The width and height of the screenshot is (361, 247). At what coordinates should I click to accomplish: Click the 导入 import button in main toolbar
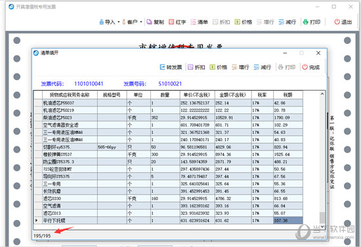click(x=107, y=22)
